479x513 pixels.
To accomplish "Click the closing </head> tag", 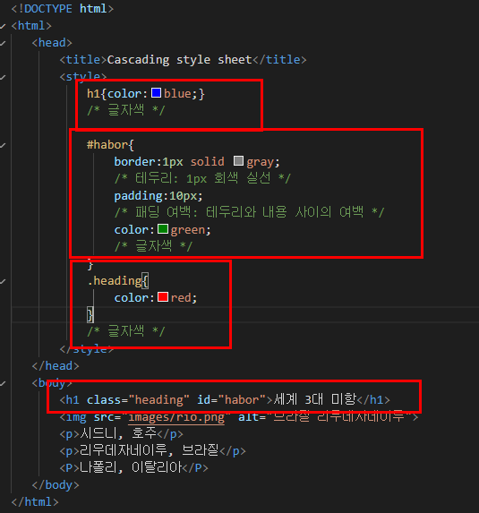I will click(56, 366).
